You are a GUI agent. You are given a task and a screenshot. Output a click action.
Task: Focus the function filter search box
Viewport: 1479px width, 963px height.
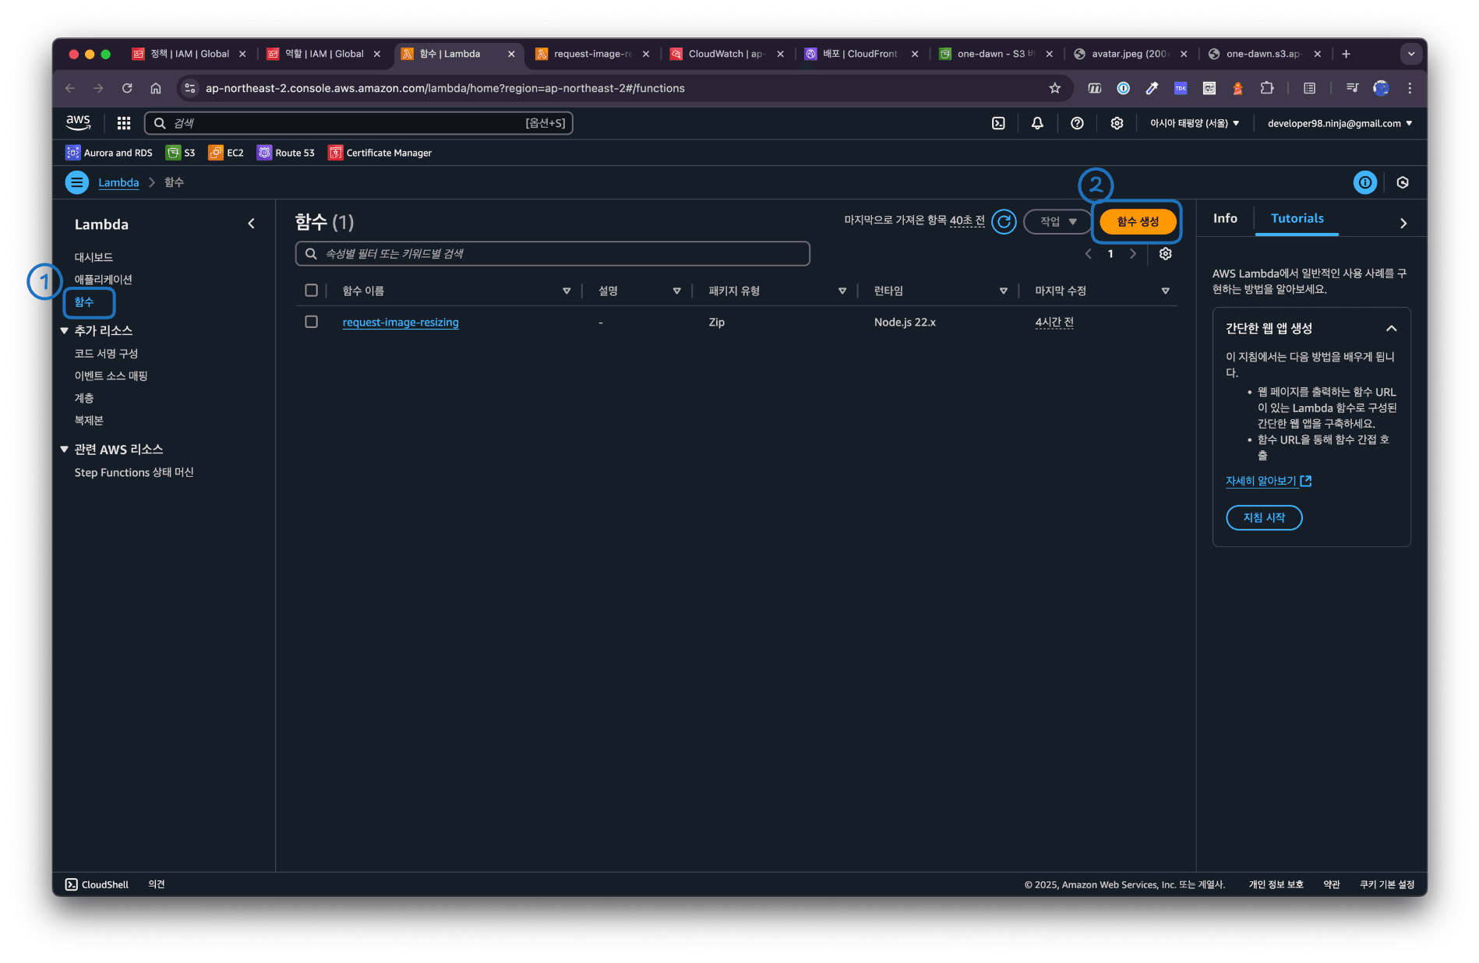552,254
